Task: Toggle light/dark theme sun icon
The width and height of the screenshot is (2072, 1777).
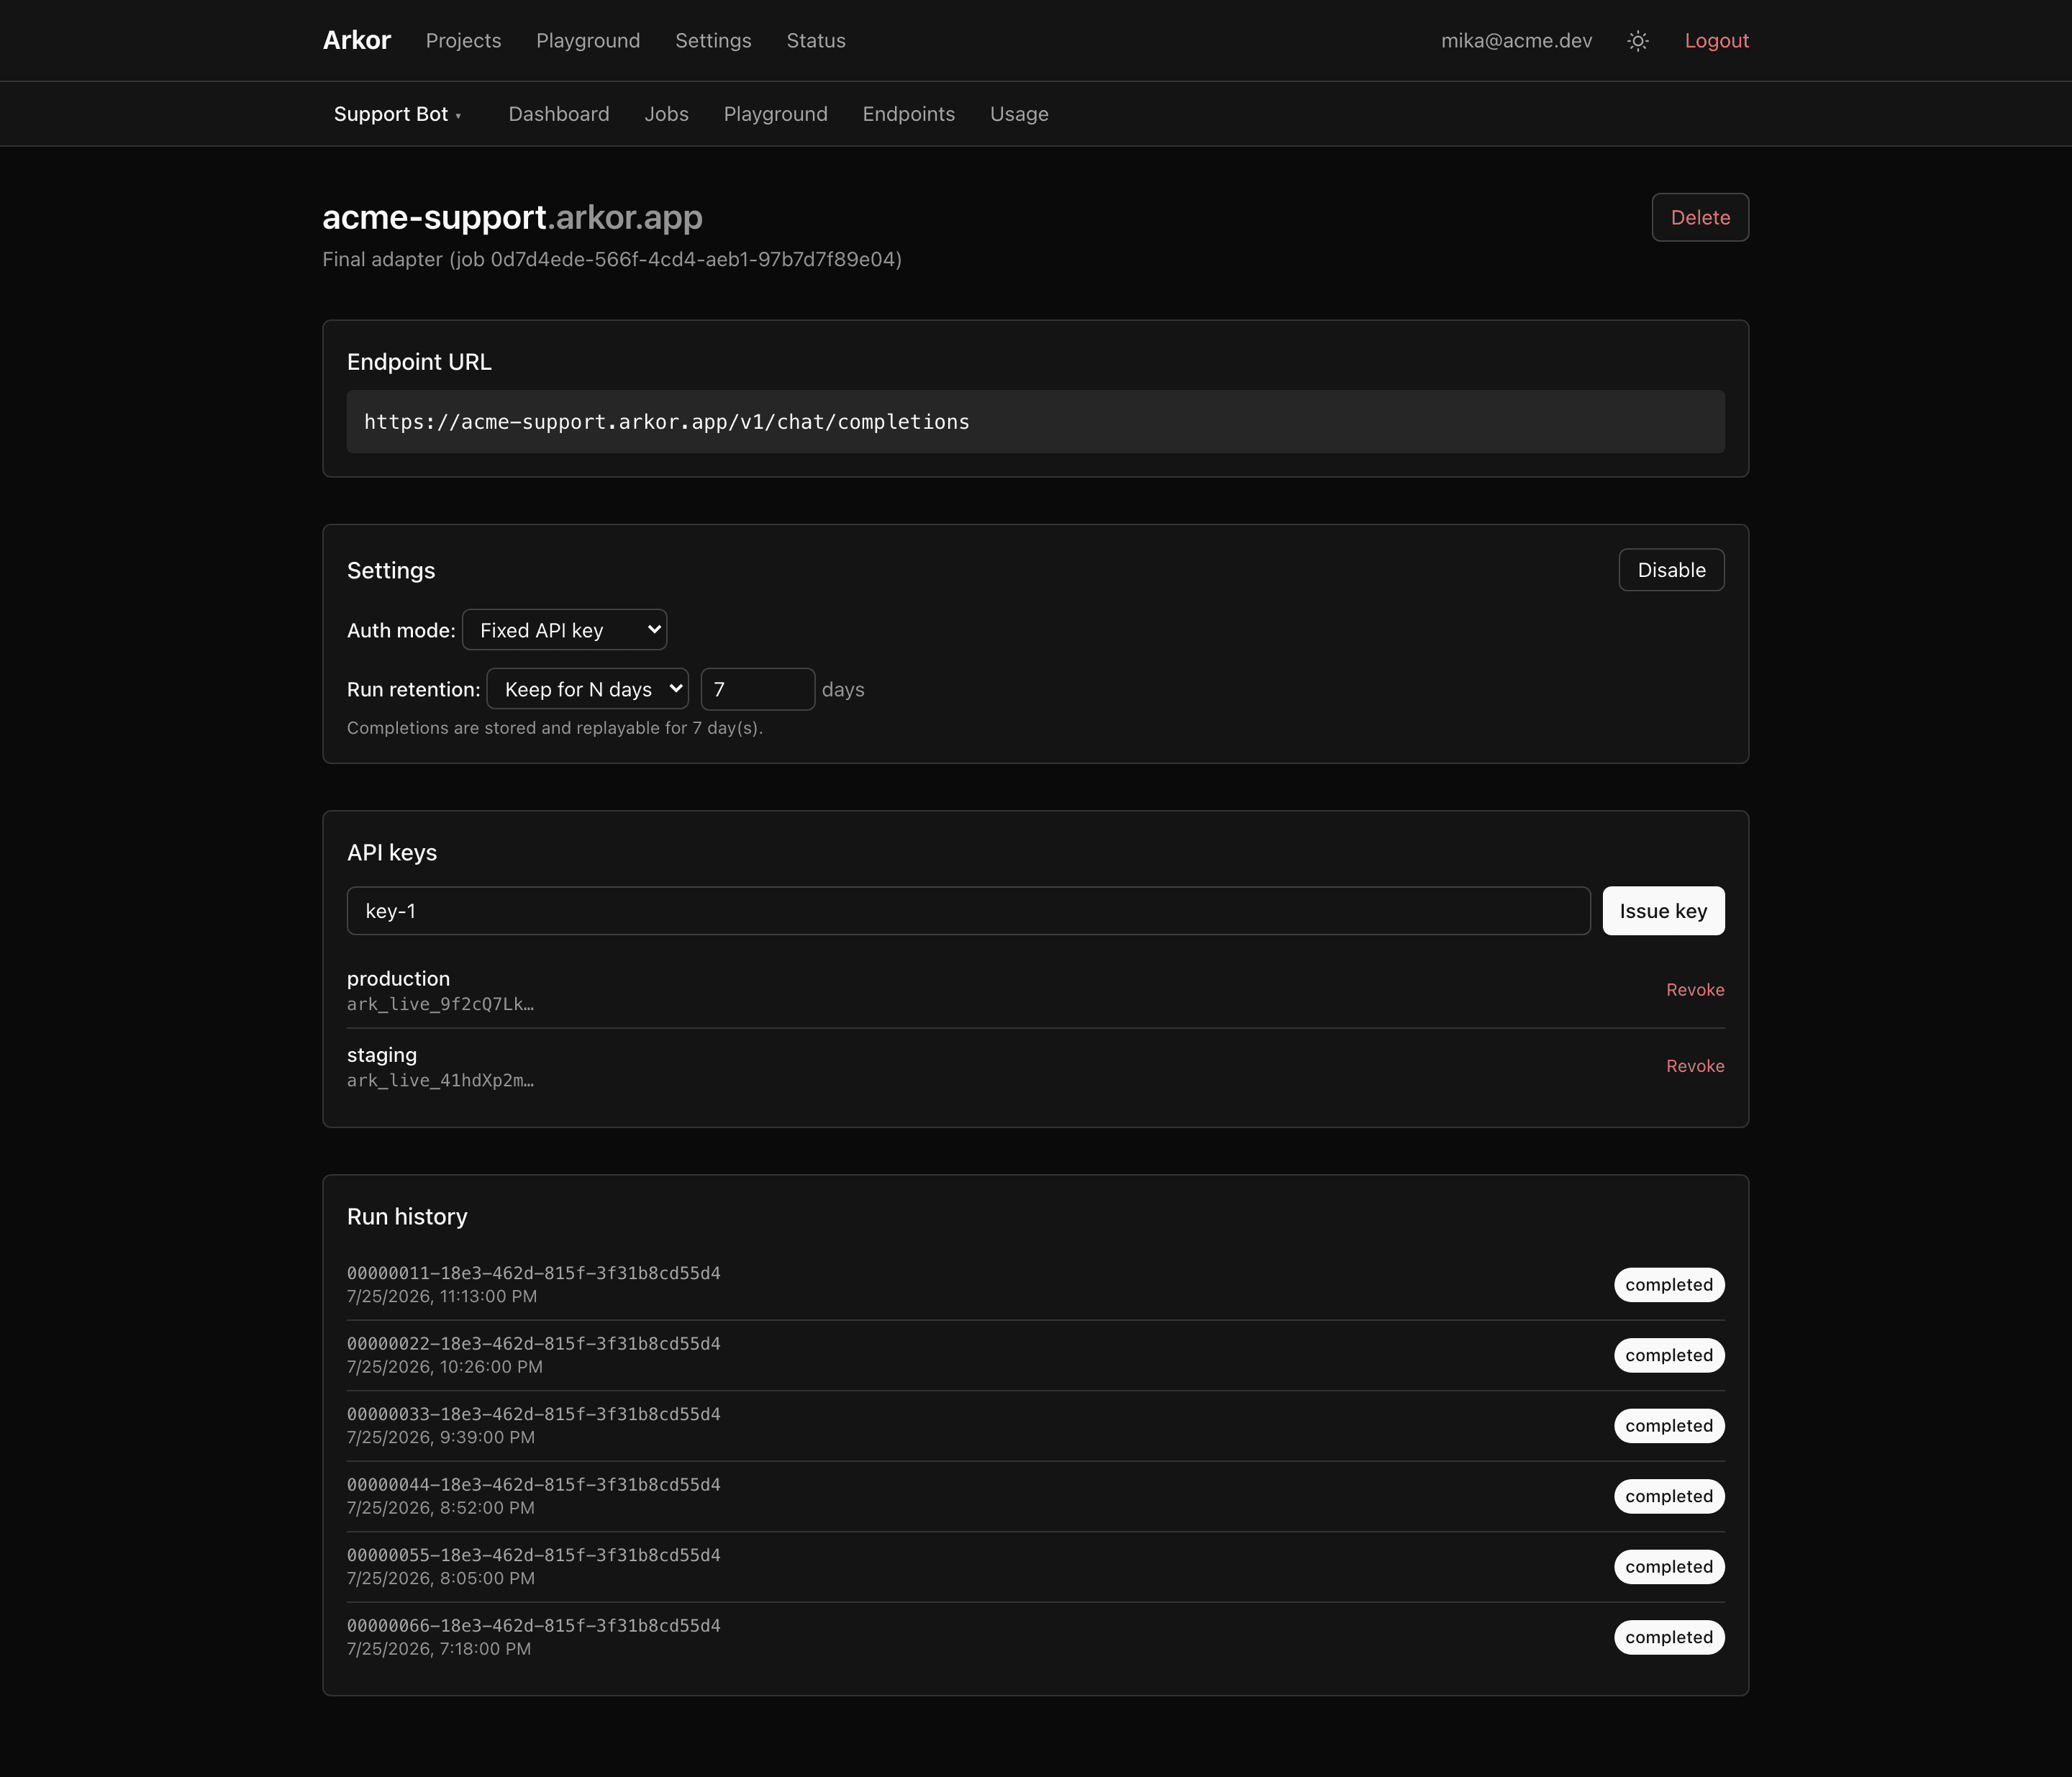Action: coord(1638,41)
